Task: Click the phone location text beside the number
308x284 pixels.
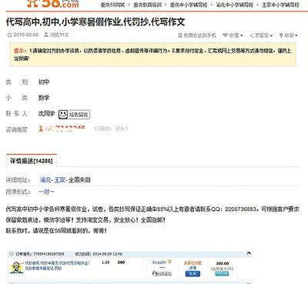Action: coord(111,129)
